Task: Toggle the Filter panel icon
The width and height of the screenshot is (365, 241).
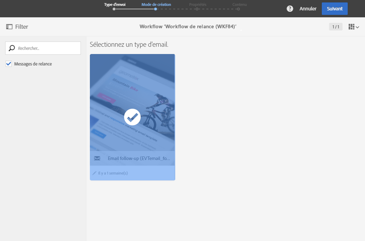Action: pos(9,27)
